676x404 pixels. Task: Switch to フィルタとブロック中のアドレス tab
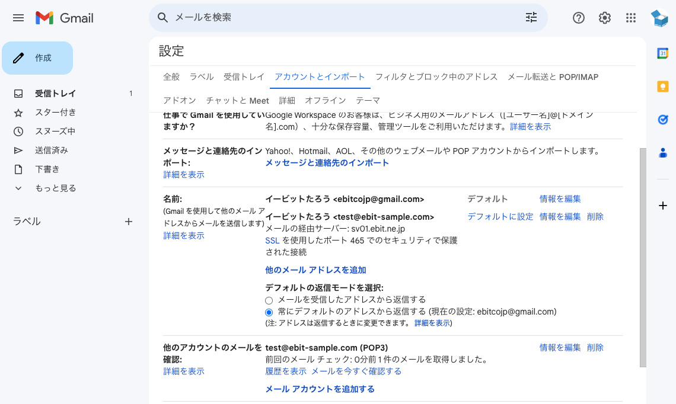click(x=436, y=76)
